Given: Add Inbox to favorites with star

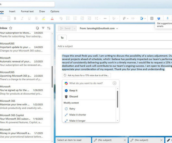Looking at the screenshot, I should click(11, 28).
